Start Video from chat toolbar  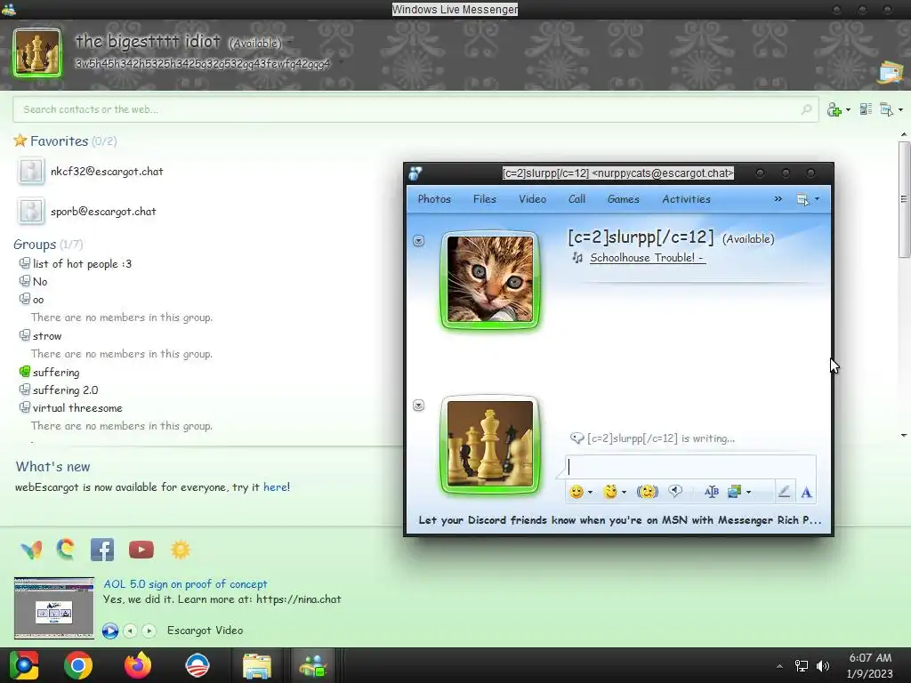pyautogui.click(x=532, y=198)
